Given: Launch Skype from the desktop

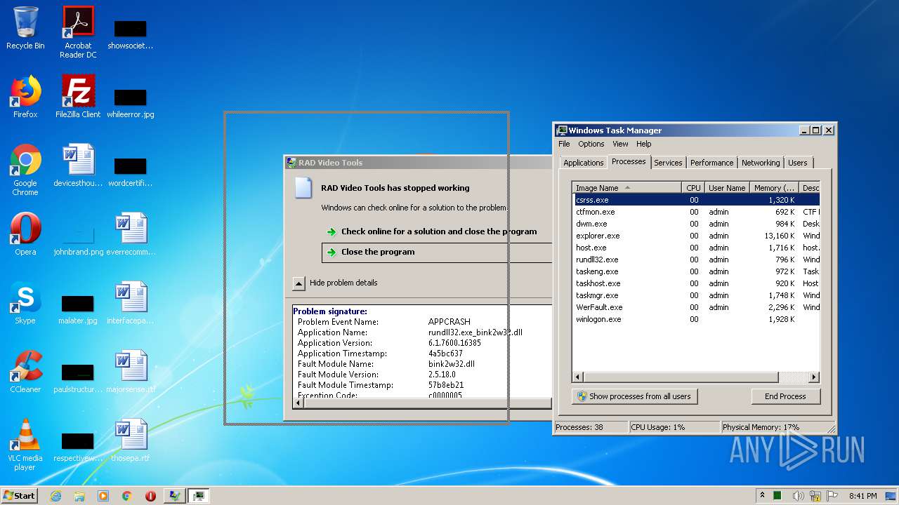Looking at the screenshot, I should pos(25,303).
